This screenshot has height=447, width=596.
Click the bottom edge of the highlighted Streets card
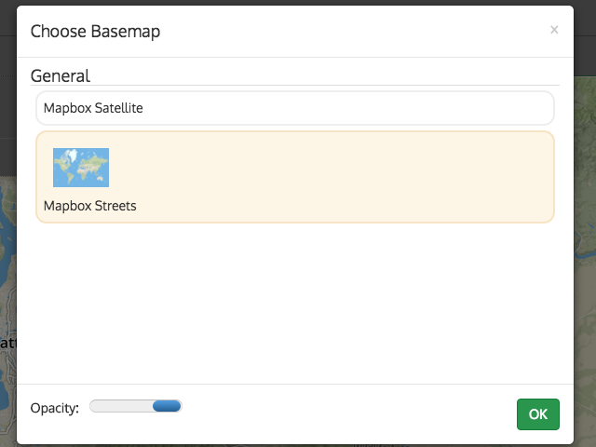[295, 223]
